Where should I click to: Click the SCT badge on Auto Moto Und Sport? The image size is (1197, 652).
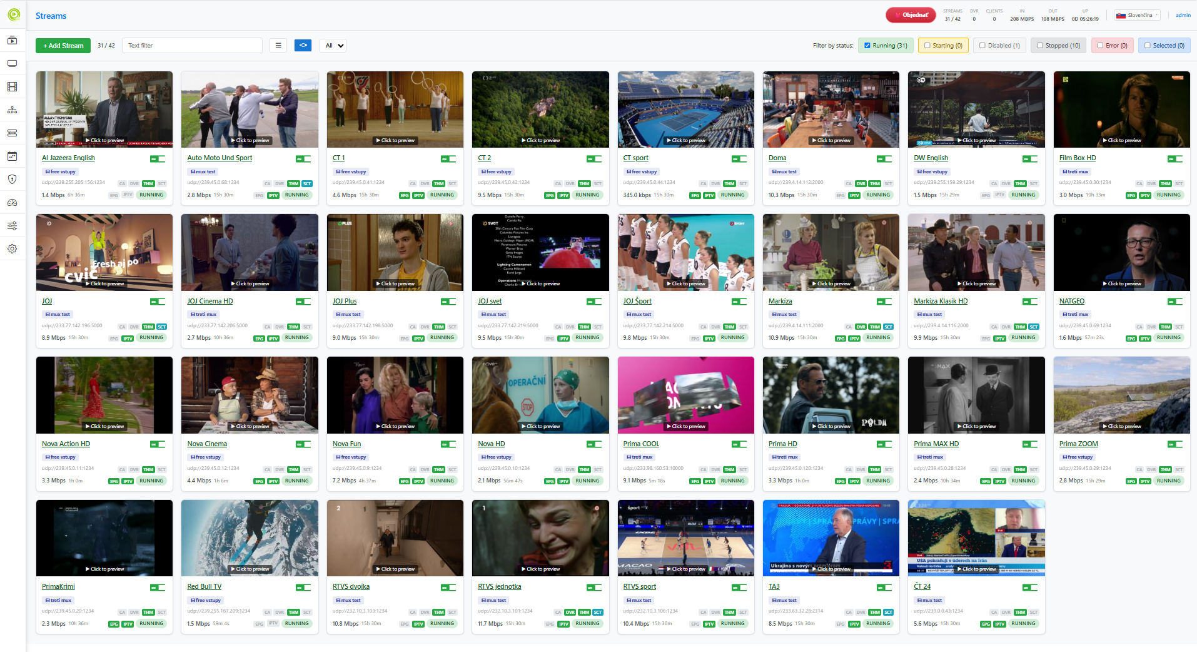tap(307, 184)
